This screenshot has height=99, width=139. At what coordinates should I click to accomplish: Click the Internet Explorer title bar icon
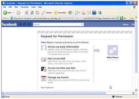pyautogui.click(x=3, y=3)
